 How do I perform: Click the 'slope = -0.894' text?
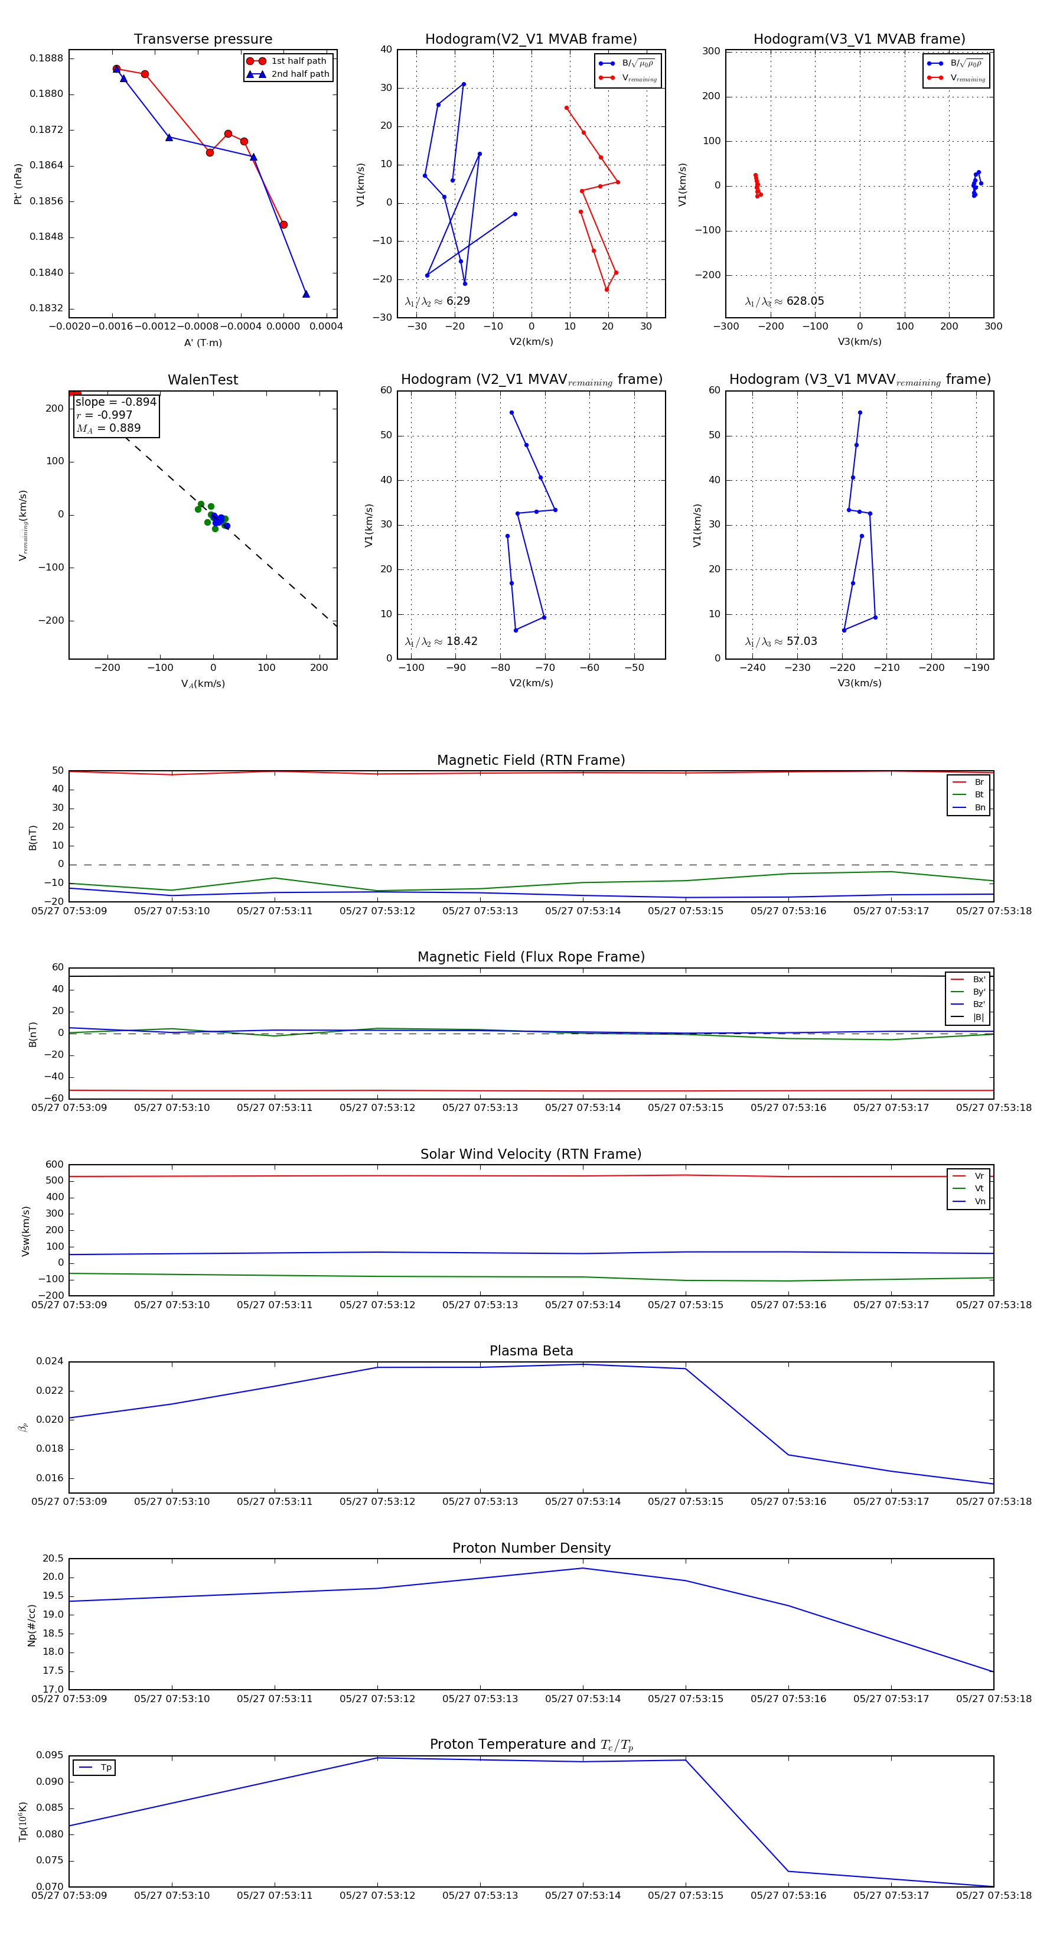point(116,402)
